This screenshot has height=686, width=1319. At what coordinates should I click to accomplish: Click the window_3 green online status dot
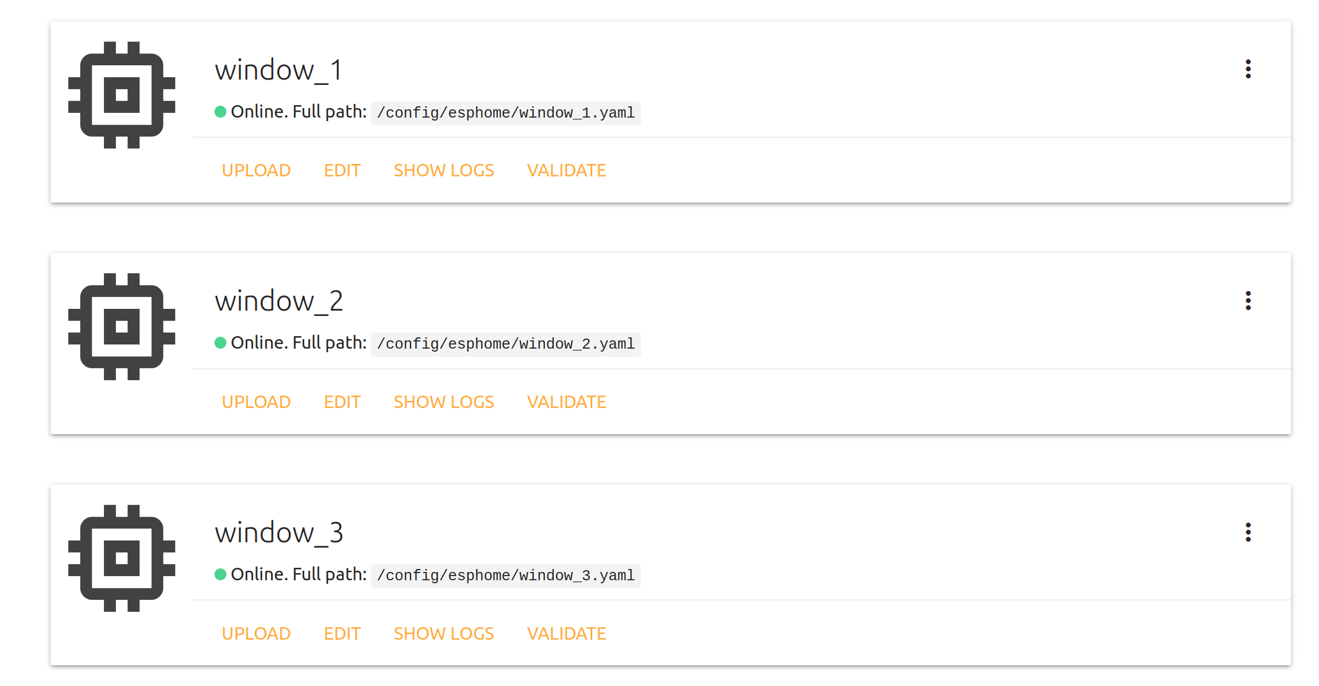tap(220, 574)
